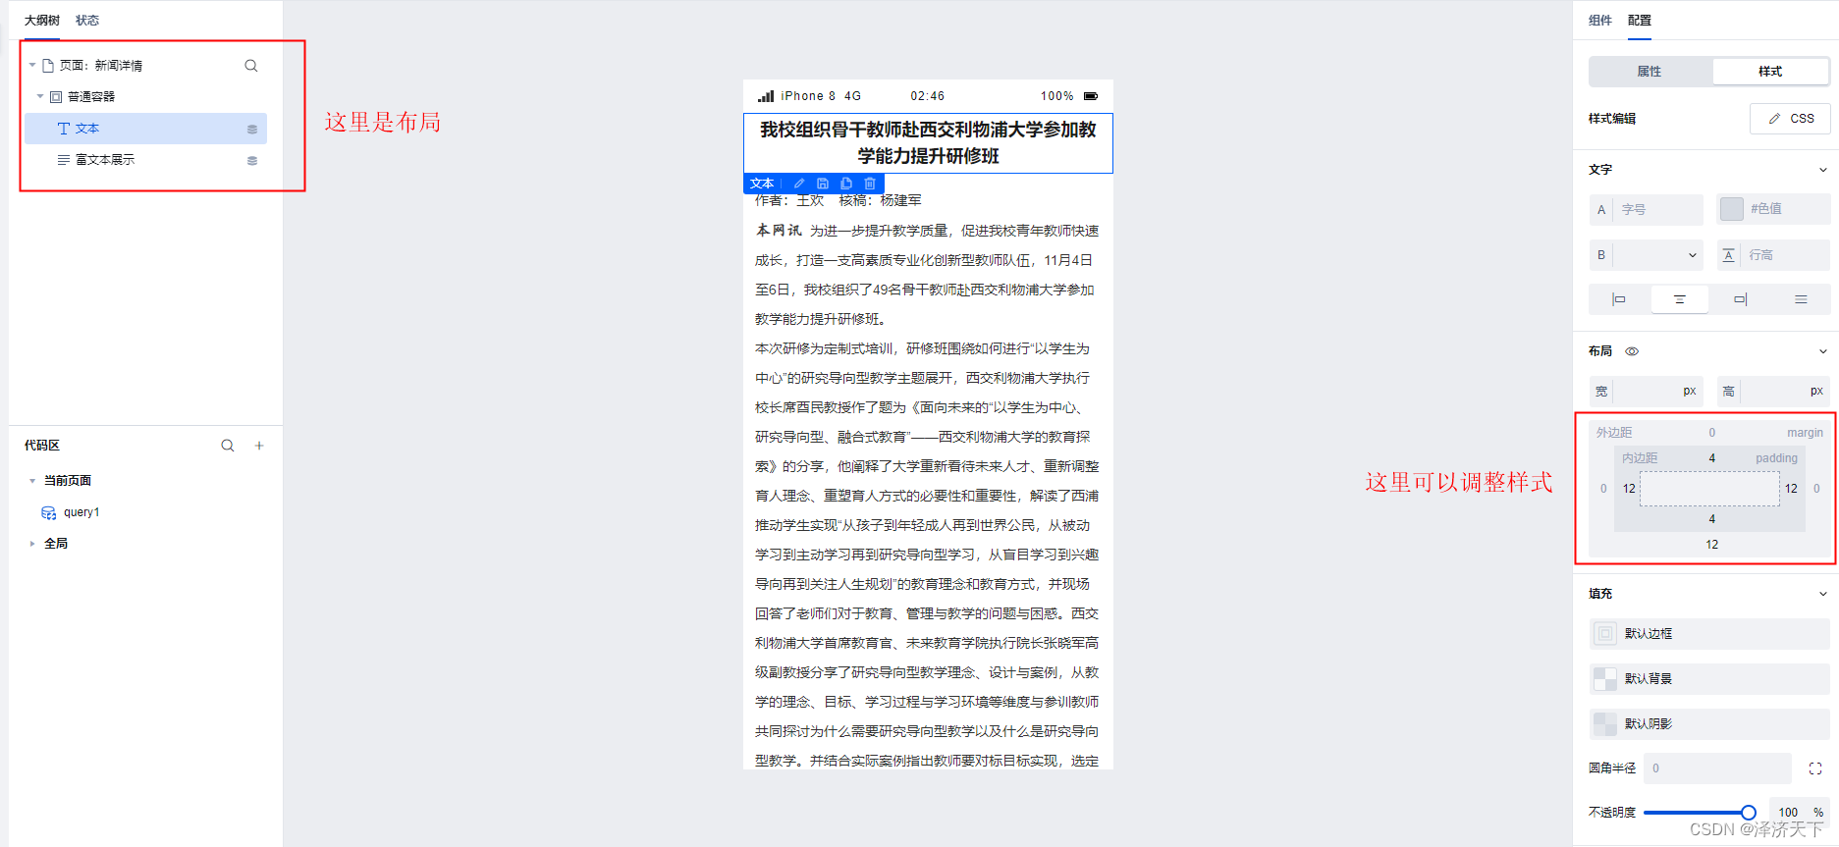Click the bottom margin value 12
Screen dimensions: 1839x847
(x=1712, y=545)
